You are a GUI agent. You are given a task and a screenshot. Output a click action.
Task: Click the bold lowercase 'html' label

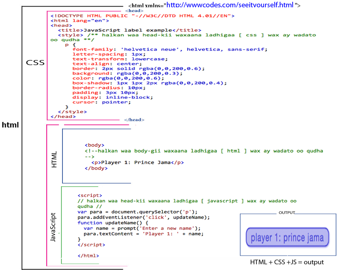point(10,125)
